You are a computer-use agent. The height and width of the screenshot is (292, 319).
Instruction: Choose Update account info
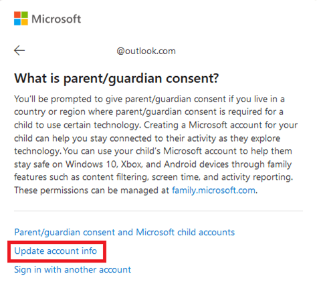click(56, 251)
